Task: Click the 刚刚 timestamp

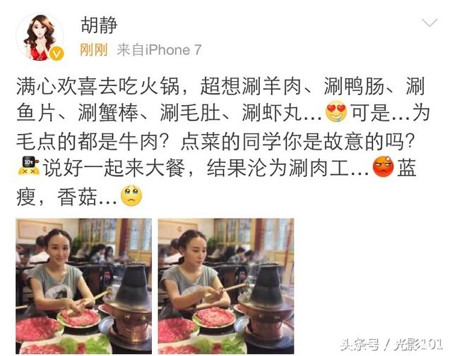Action: [x=93, y=50]
